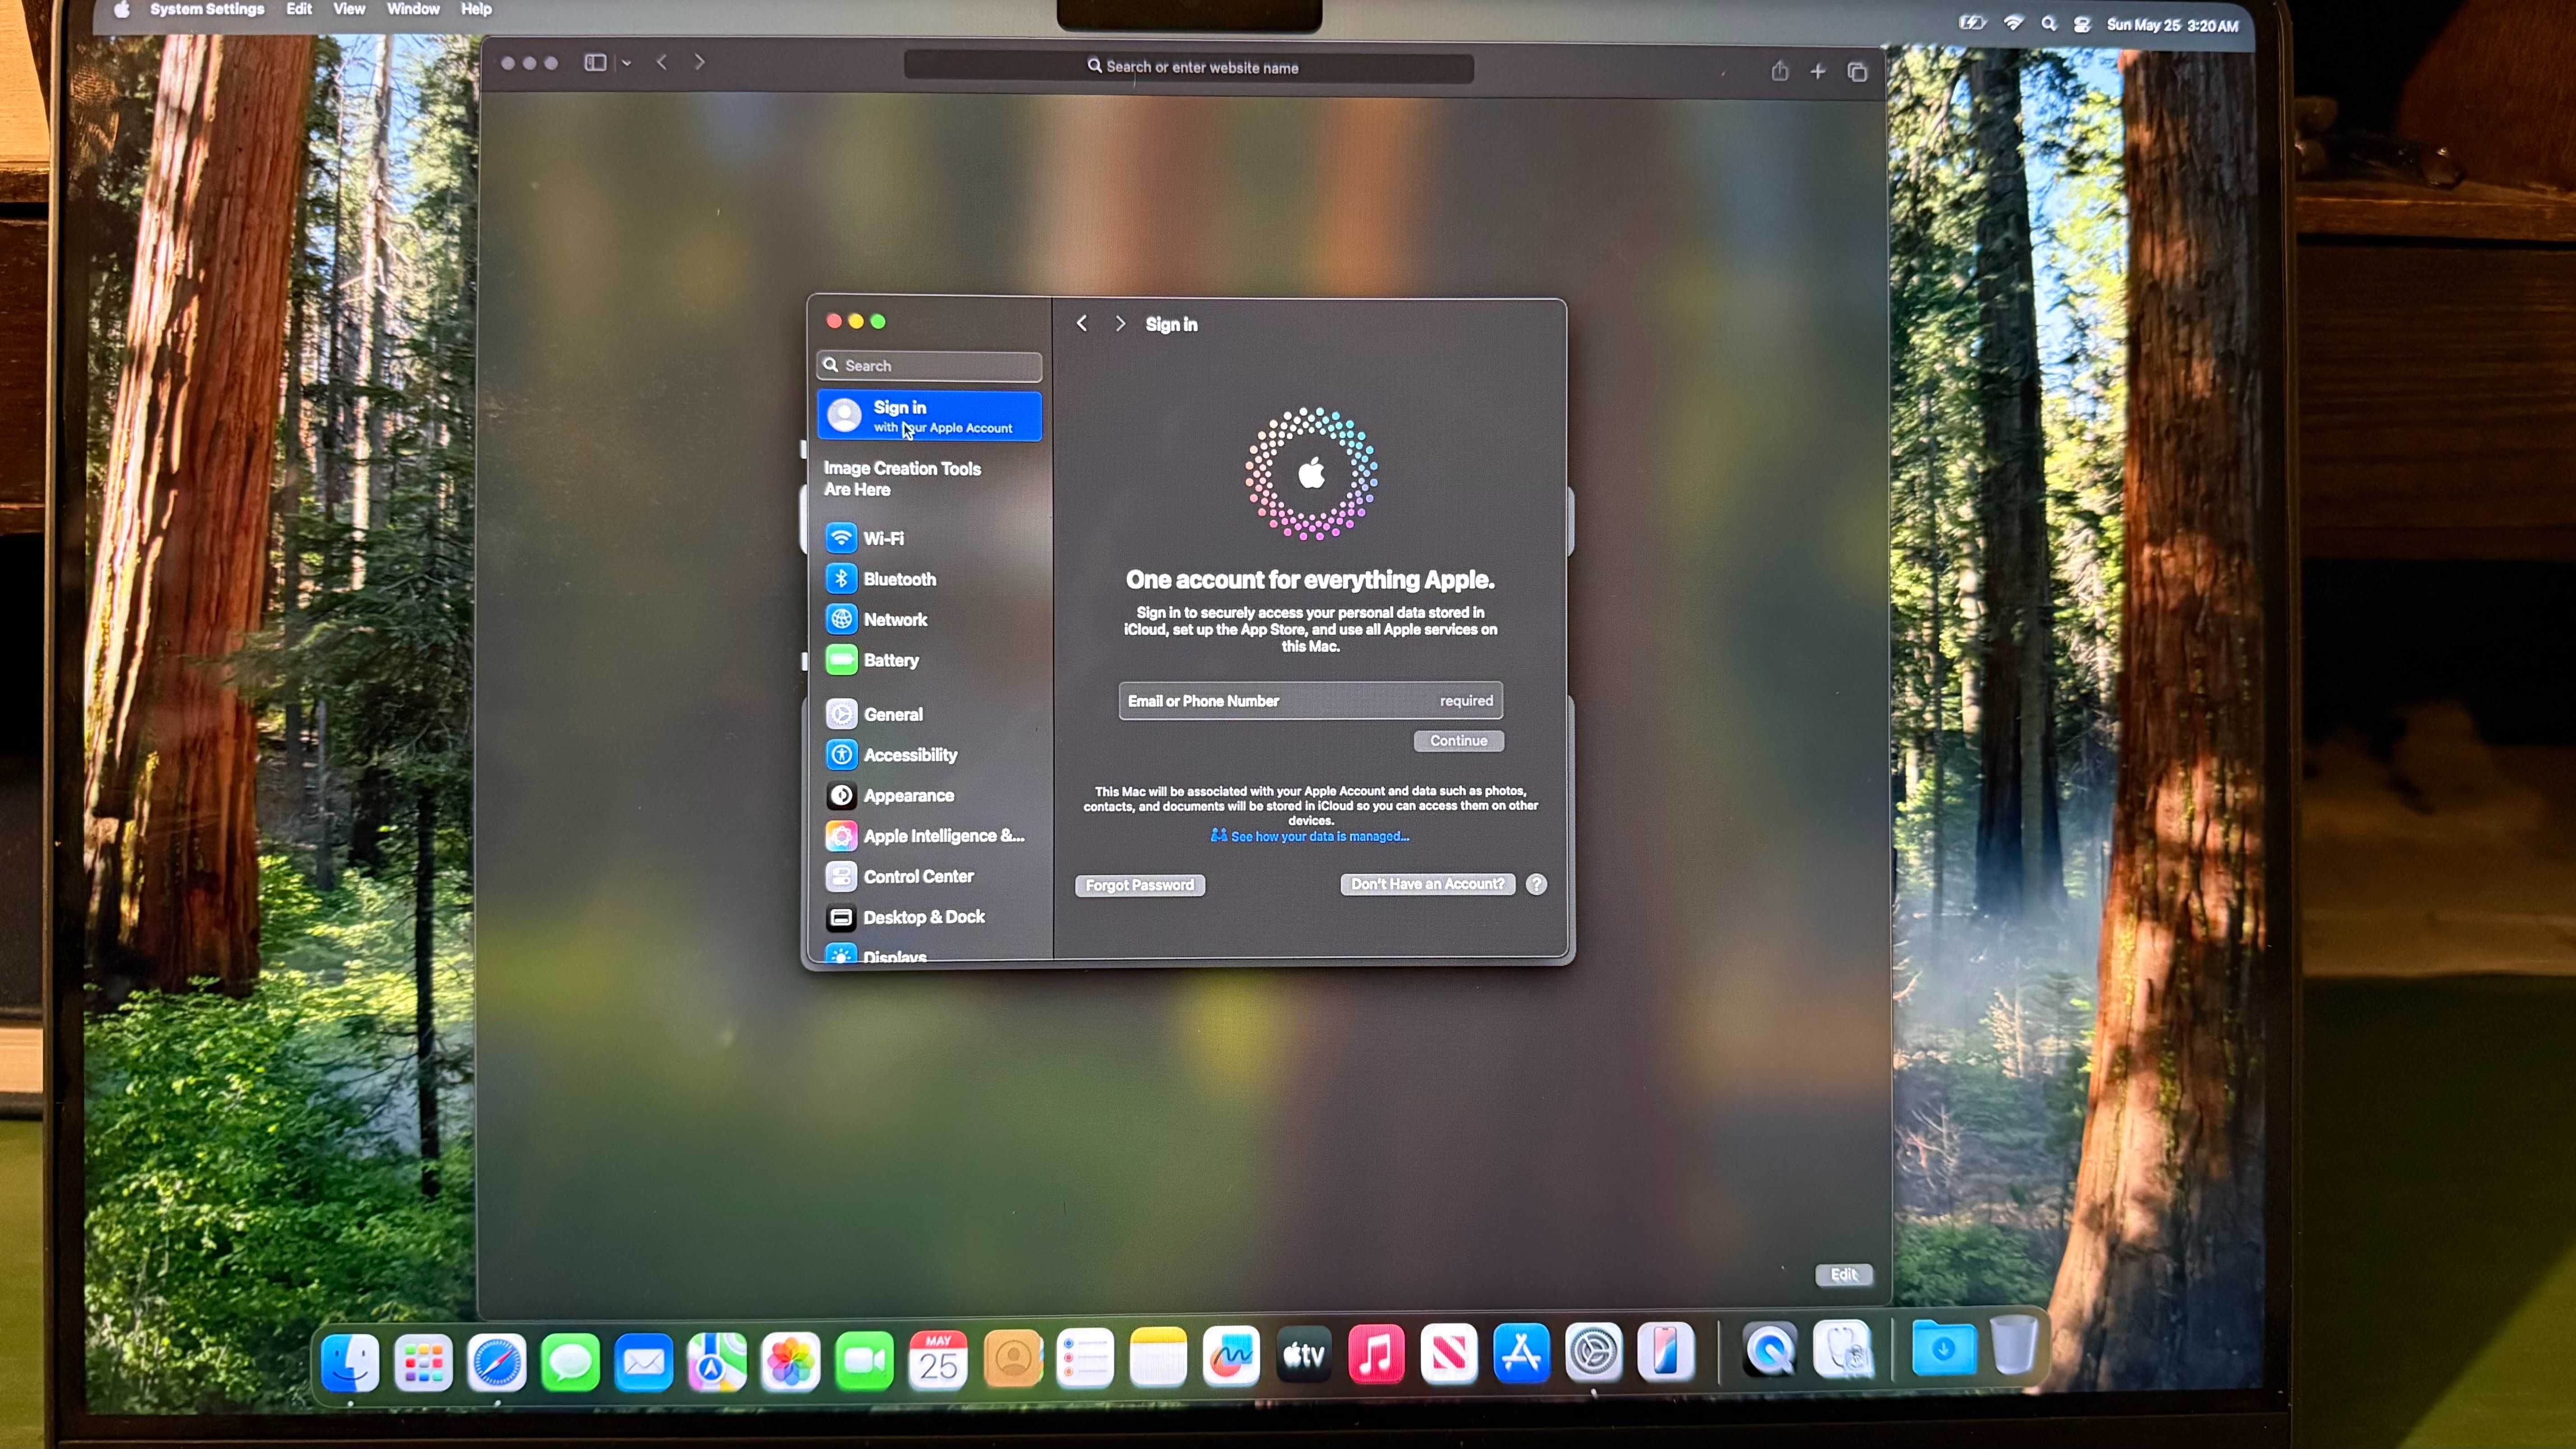Open Contacts from the Dock
This screenshot has height=1449, width=2576.
[x=1013, y=1359]
